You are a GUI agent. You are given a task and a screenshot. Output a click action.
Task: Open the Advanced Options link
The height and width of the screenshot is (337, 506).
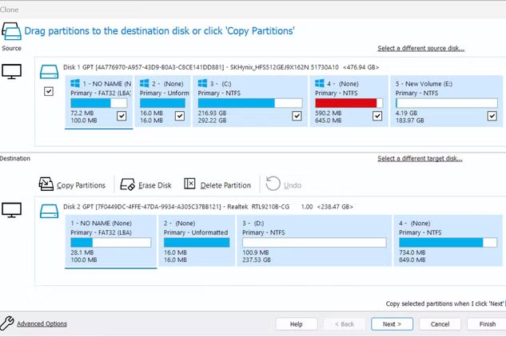(x=42, y=323)
